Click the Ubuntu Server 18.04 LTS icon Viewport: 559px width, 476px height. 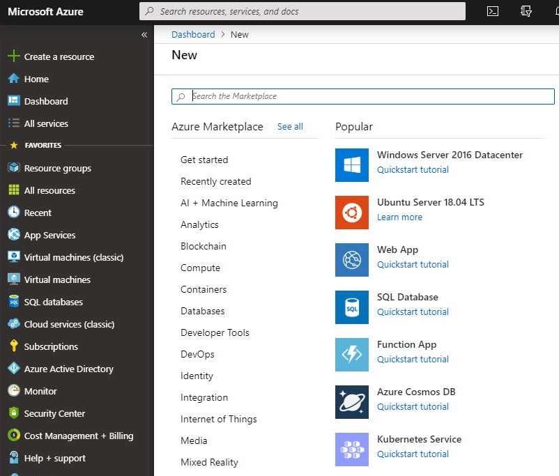click(352, 213)
